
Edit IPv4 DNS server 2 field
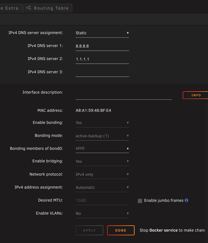tap(102, 59)
